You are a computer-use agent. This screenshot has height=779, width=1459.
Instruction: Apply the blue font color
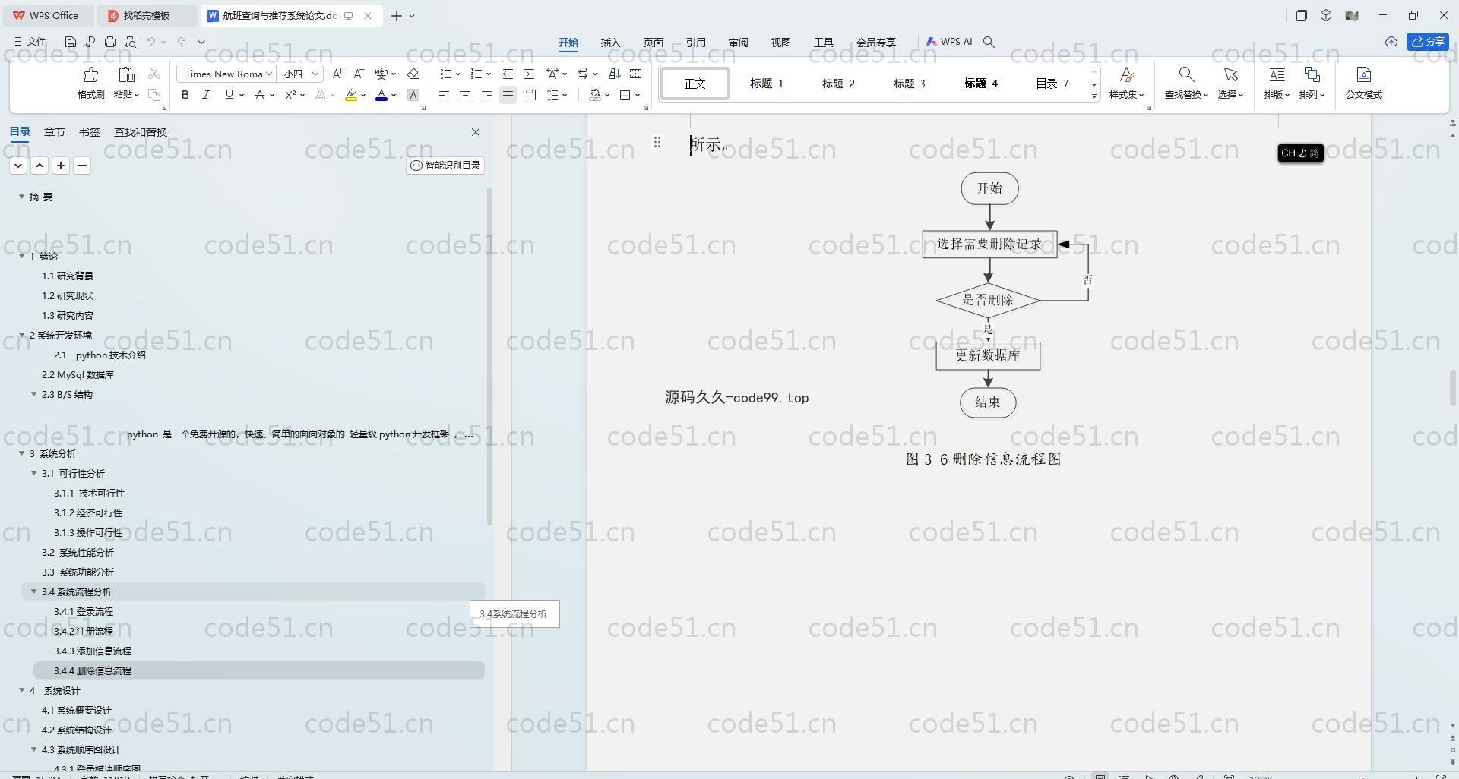pos(381,95)
